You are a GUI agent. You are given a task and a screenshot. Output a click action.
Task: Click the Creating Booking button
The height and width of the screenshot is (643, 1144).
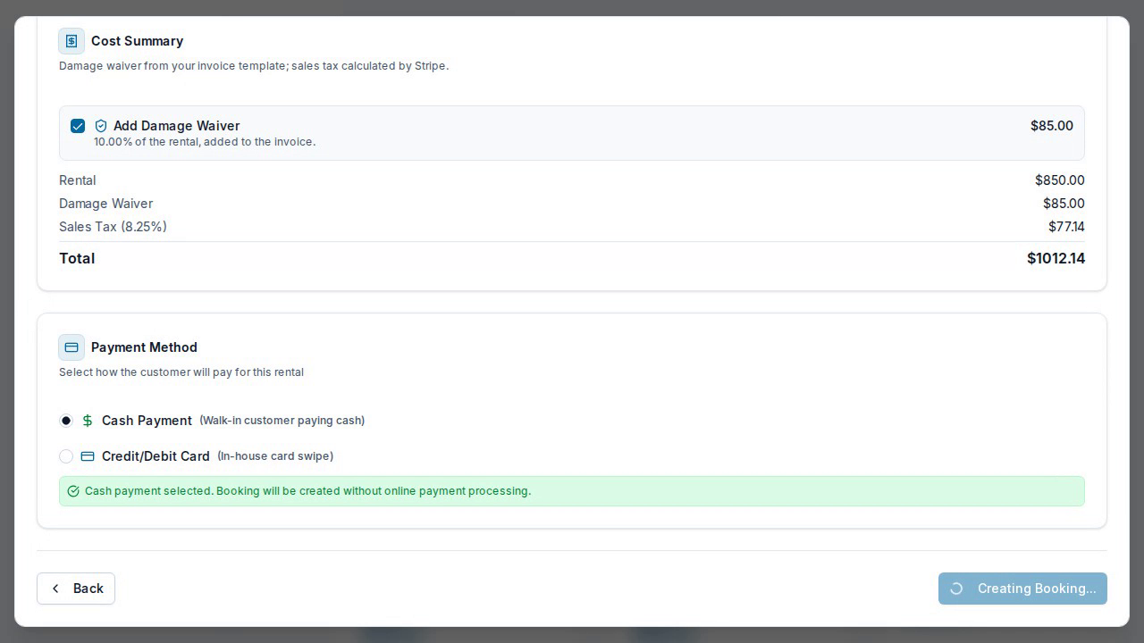pyautogui.click(x=1022, y=589)
